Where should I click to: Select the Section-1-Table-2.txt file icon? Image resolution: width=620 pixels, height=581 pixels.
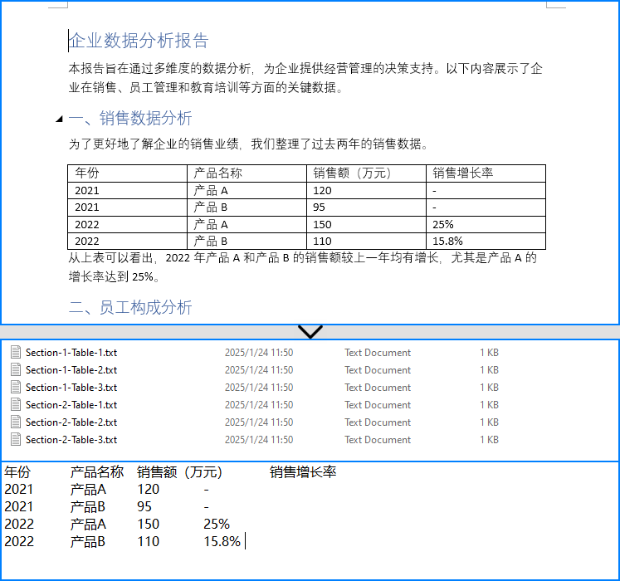pyautogui.click(x=16, y=369)
